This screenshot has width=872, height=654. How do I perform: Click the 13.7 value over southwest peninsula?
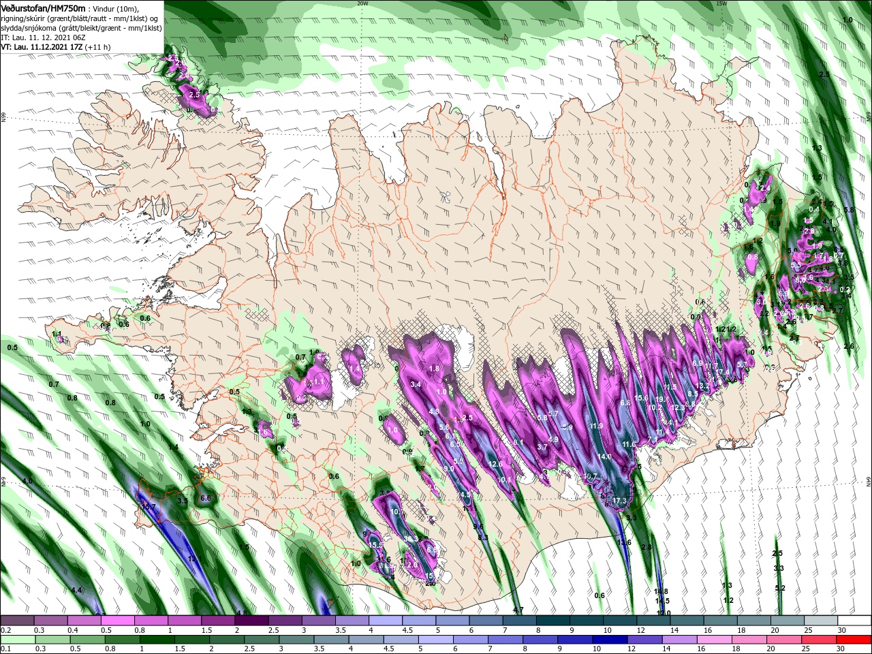click(x=149, y=507)
